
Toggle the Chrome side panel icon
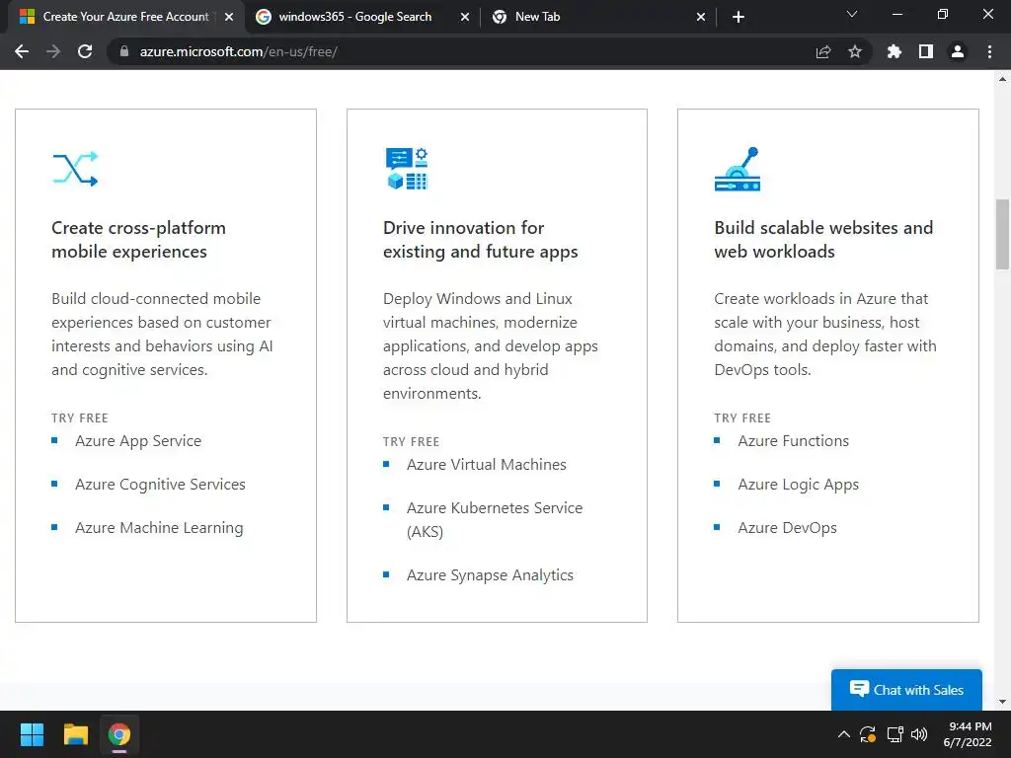click(x=926, y=51)
